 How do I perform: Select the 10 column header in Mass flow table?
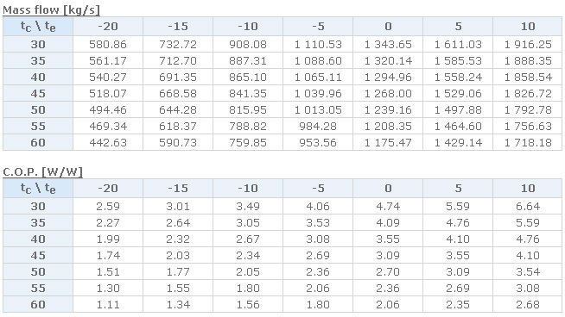[528, 26]
